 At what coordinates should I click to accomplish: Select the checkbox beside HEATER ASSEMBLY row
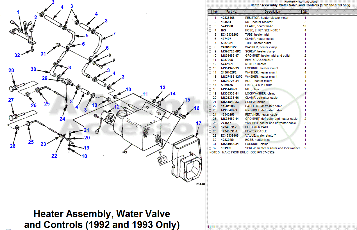[x=210, y=60]
